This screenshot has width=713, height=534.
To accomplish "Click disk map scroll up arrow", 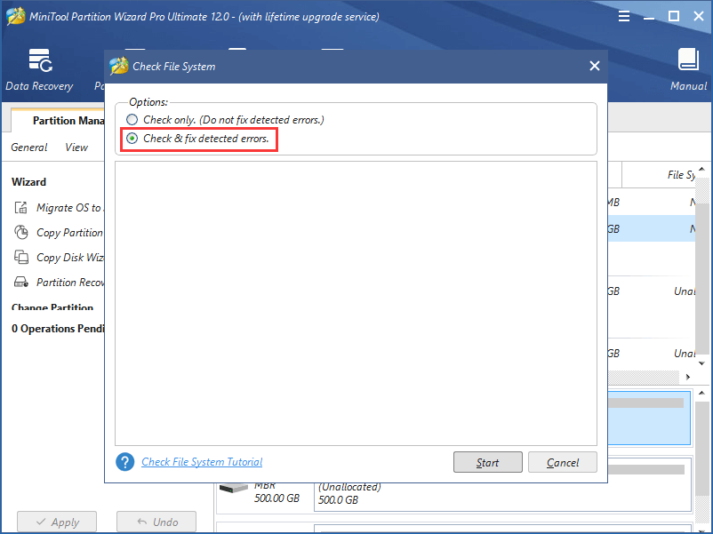I will click(701, 393).
